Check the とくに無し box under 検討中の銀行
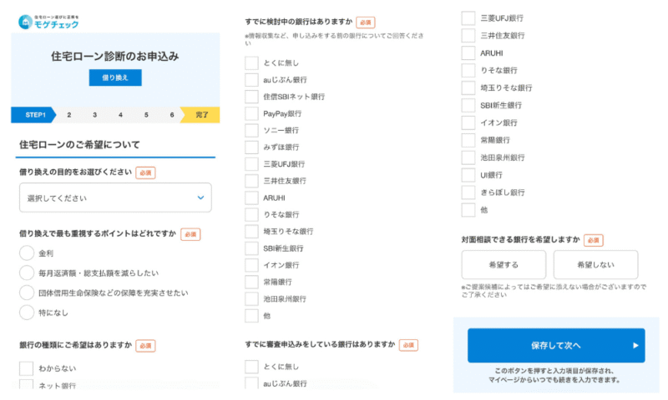This screenshot has width=668, height=400. point(251,62)
